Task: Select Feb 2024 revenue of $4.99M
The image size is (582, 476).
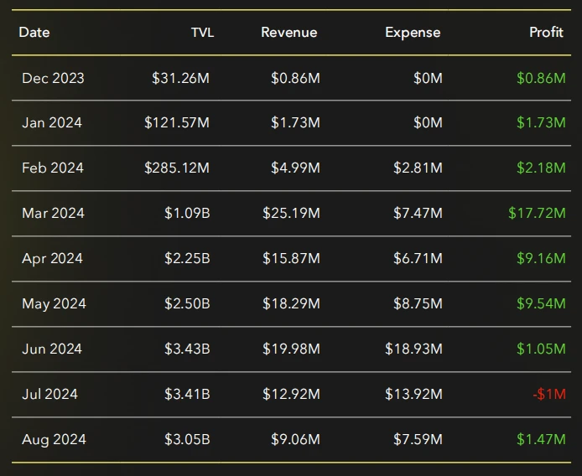Action: click(x=295, y=168)
